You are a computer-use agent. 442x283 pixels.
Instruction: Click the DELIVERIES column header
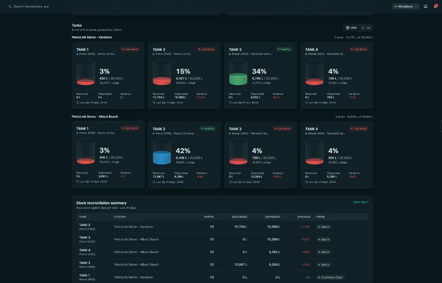click(239, 217)
